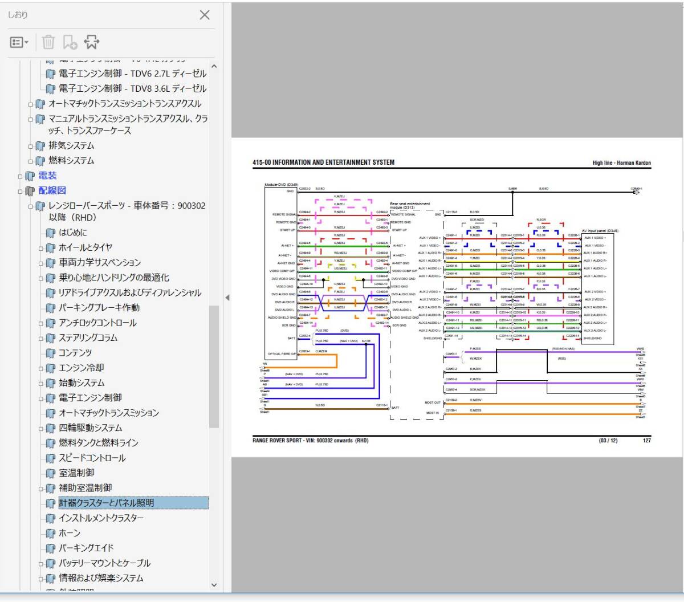Click the 始動システム bookmark icon
Viewport: 684px width, 602px height.
pyautogui.click(x=50, y=383)
